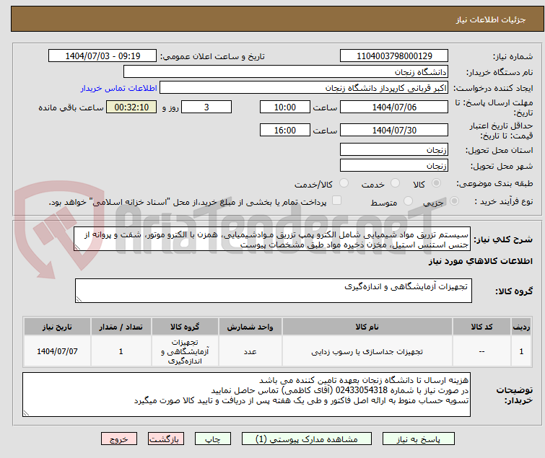Viewport: 545px width, 458px height.
Task: Click the goods group text area
Action: coord(274,291)
